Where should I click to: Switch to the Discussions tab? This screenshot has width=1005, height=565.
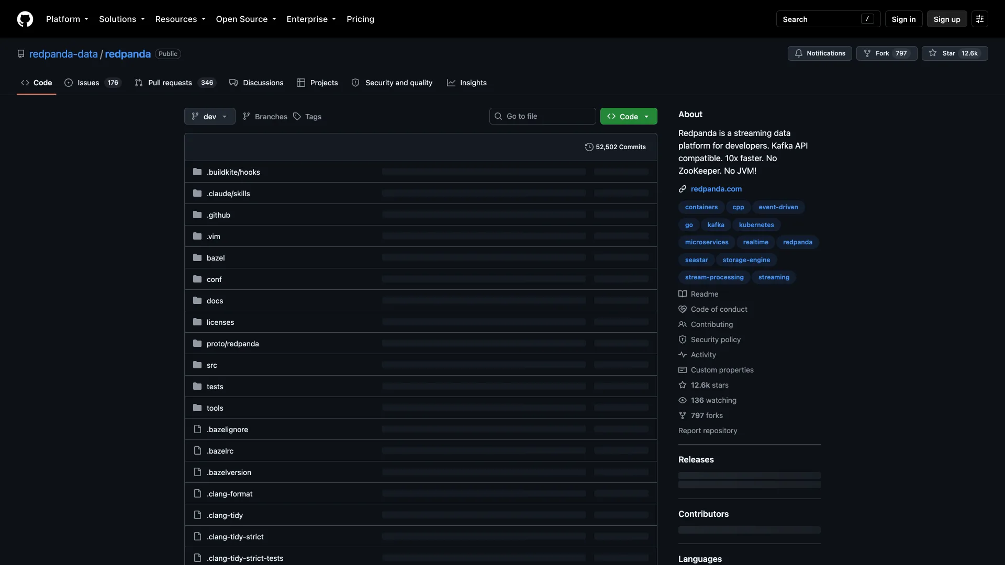(x=256, y=83)
